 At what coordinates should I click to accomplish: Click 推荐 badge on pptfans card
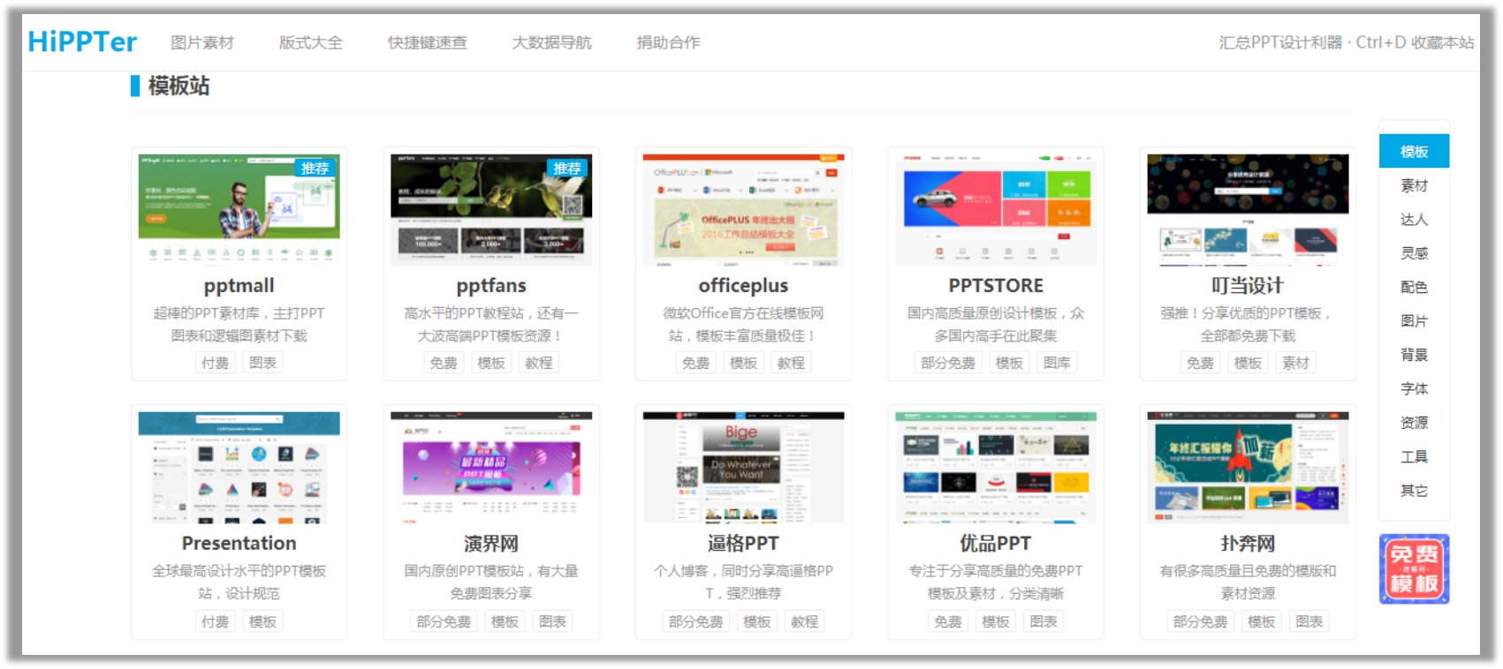pos(566,168)
